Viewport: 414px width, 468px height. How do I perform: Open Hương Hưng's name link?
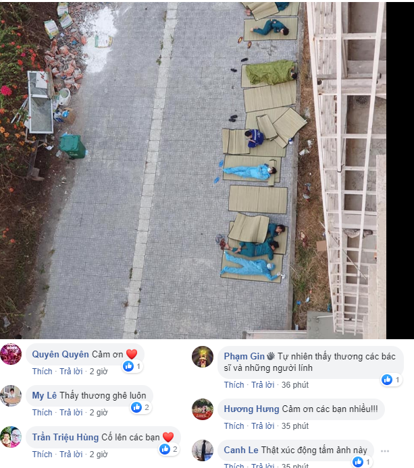(x=251, y=409)
